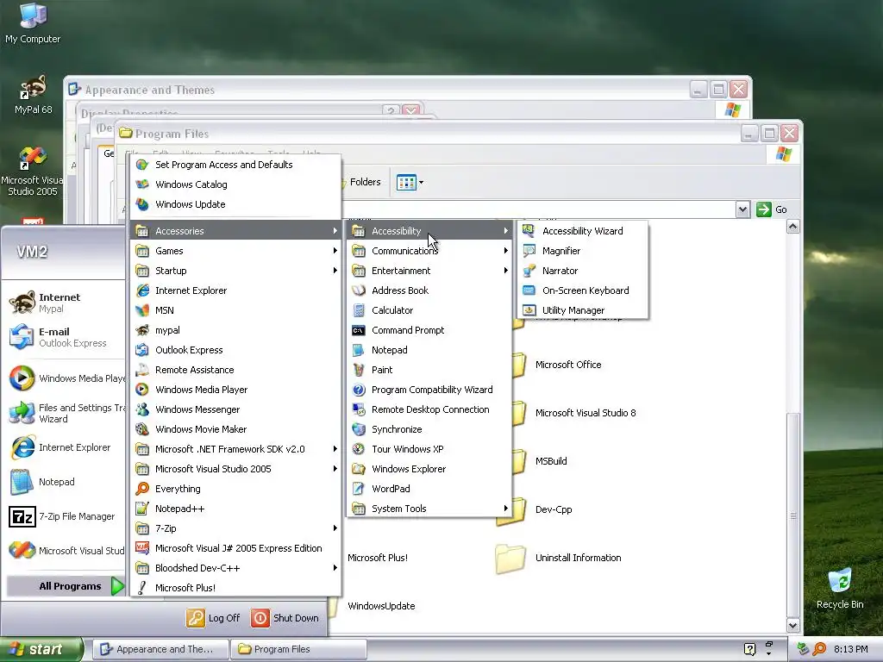This screenshot has height=662, width=883.
Task: Open 7-Zip File Manager pinned item
Action: tap(63, 516)
